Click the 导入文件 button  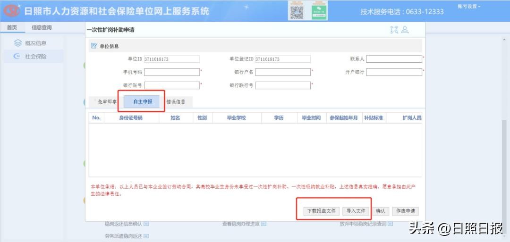click(356, 211)
